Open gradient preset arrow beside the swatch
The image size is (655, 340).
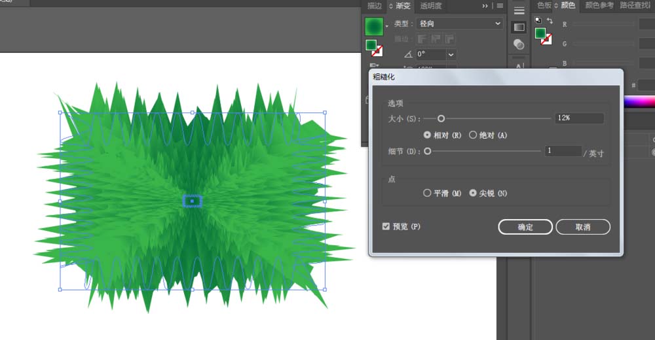(x=387, y=26)
